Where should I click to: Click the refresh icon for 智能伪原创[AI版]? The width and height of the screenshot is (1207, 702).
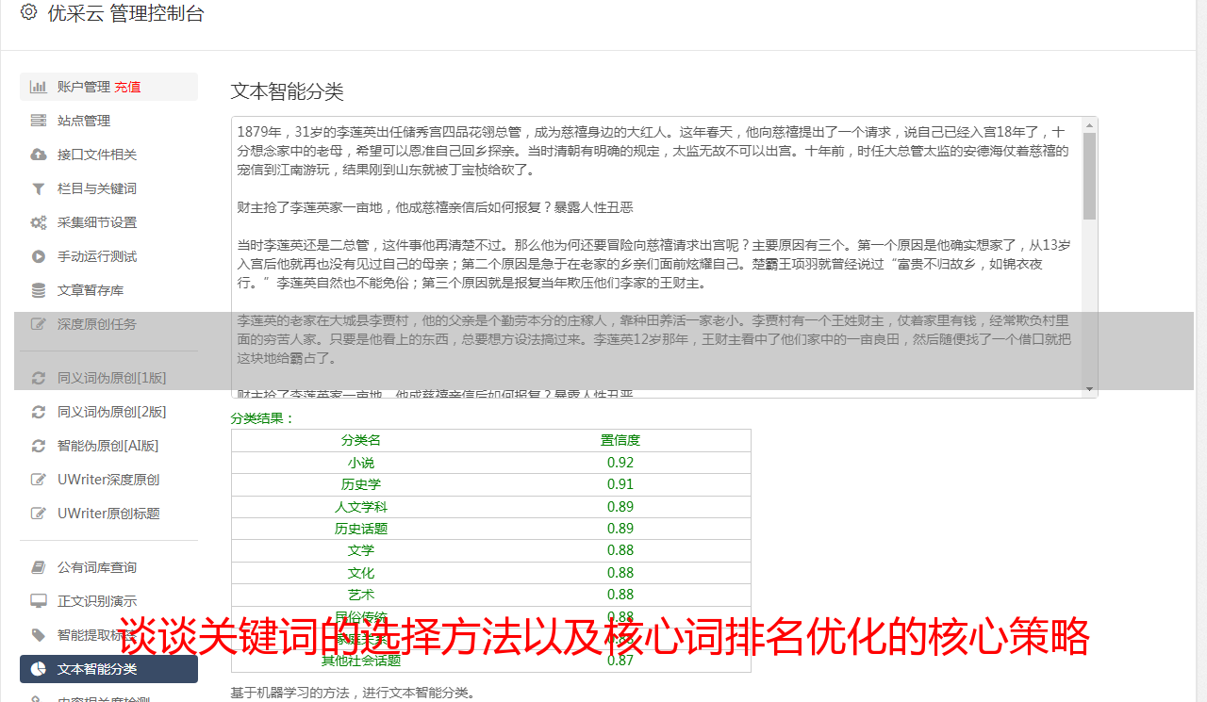click(x=39, y=446)
